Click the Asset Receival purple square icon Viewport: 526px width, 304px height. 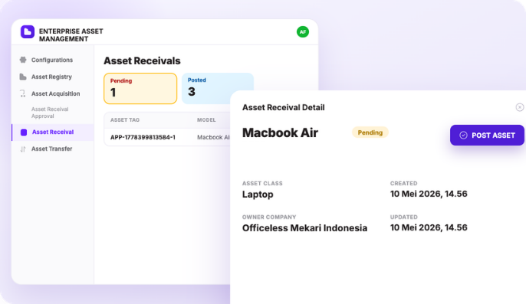(x=24, y=132)
